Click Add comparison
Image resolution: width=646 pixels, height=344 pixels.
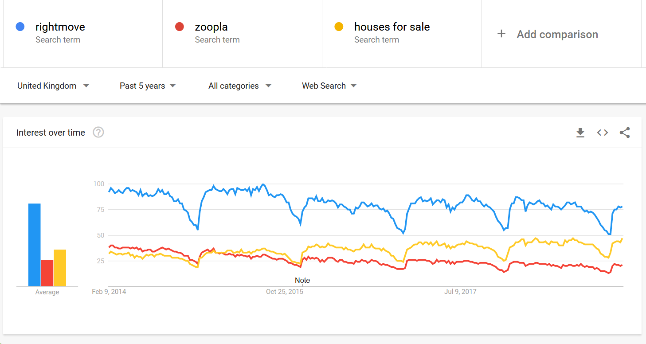point(557,34)
